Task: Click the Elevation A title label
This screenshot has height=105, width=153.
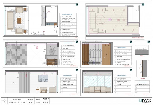Action: [x=73, y=66]
